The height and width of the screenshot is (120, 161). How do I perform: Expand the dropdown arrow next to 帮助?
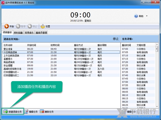point(147,16)
